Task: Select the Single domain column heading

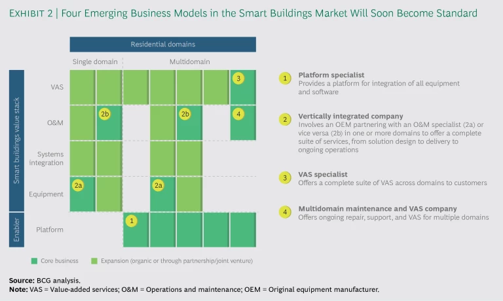Action: tap(95, 62)
